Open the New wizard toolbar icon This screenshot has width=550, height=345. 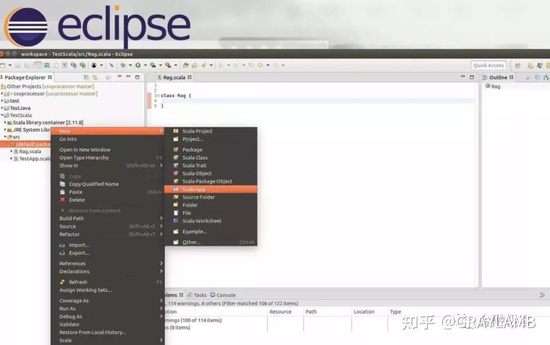tap(4, 65)
